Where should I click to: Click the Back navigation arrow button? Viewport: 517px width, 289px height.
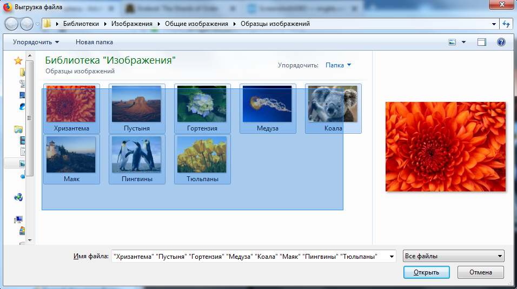click(11, 24)
